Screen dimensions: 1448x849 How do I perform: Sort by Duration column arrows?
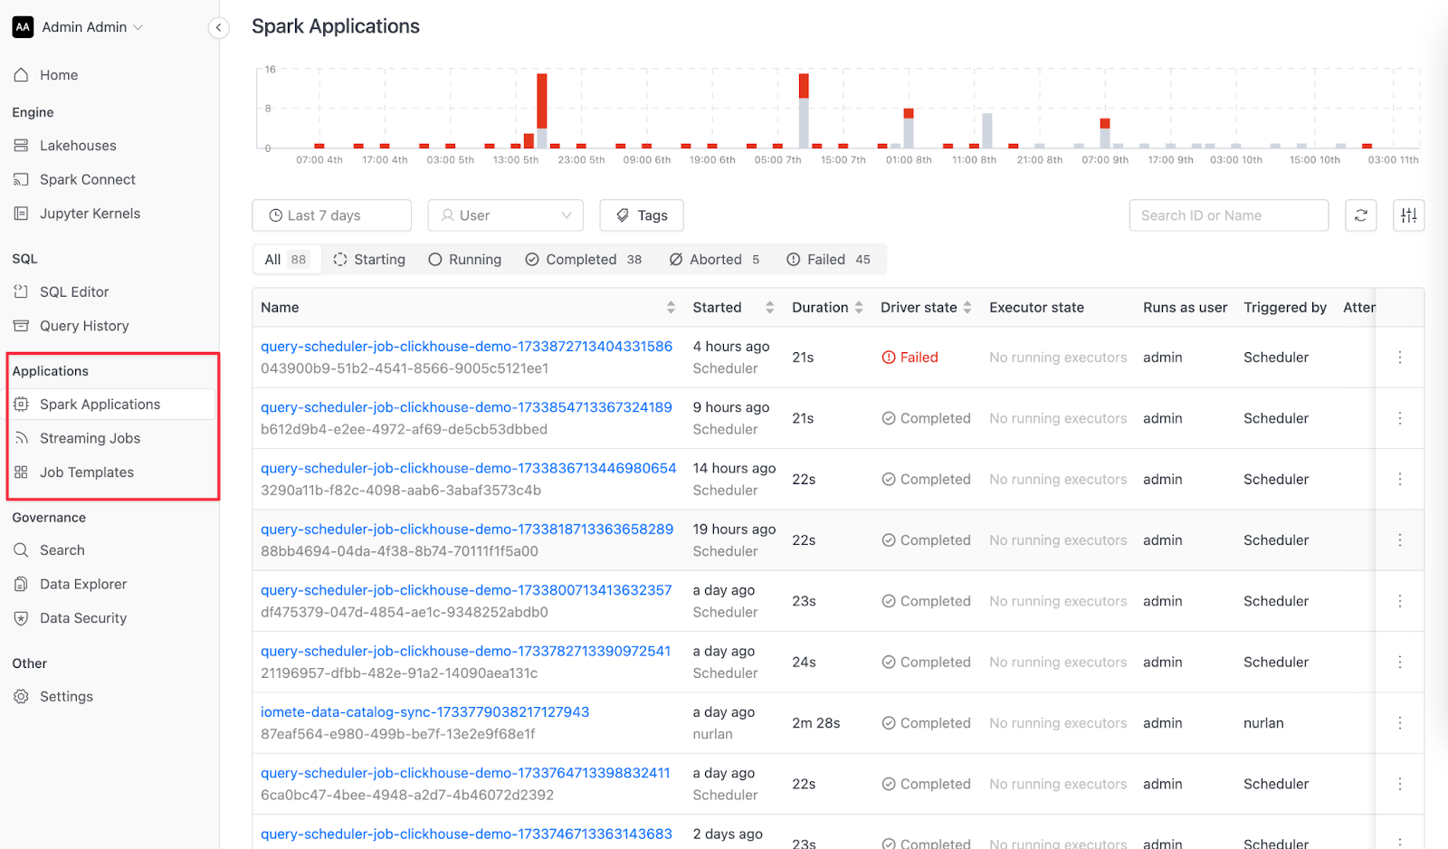click(859, 308)
